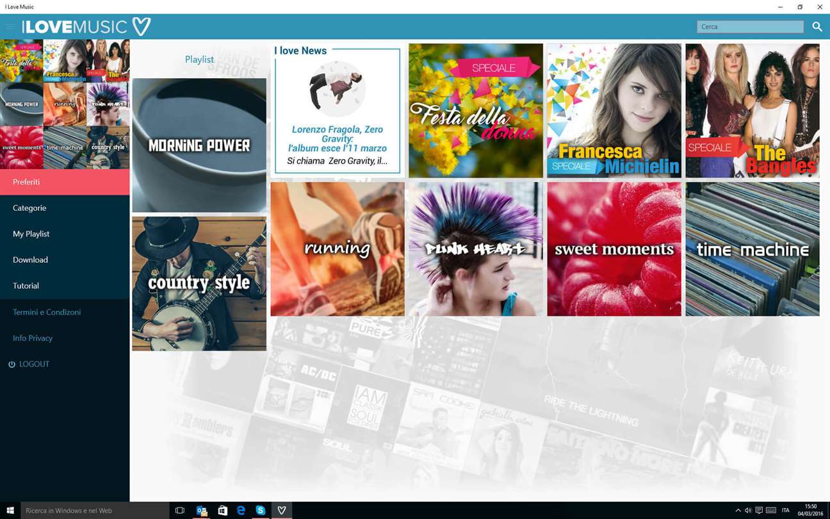Screen dimensions: 830x519
Task: Select the large Francesca Michielin special tile
Action: pos(614,111)
